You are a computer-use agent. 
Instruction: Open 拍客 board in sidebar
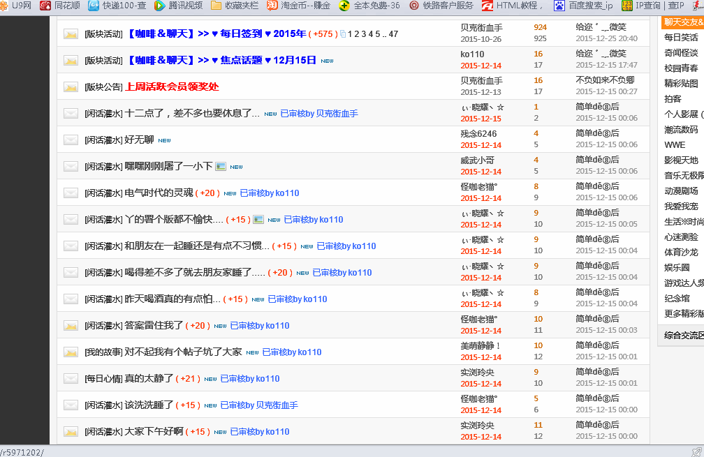[673, 98]
